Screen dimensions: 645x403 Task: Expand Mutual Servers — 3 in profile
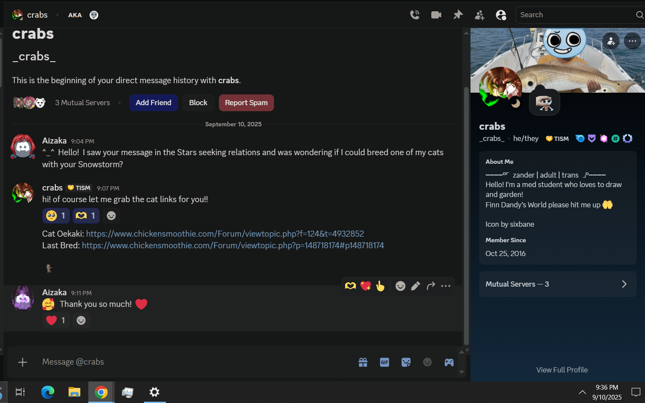pos(558,284)
